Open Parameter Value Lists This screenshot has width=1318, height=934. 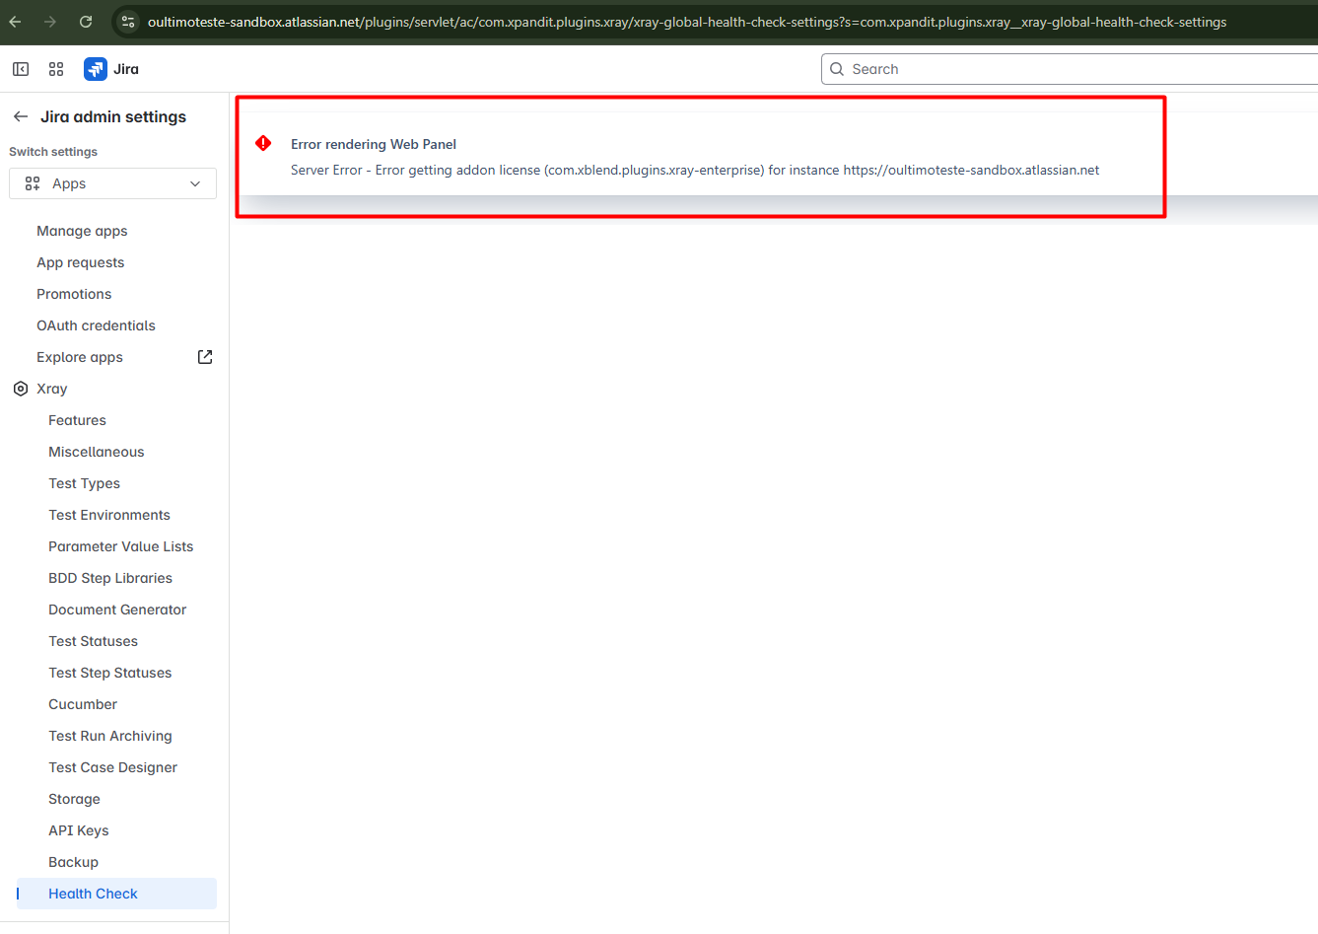(121, 546)
